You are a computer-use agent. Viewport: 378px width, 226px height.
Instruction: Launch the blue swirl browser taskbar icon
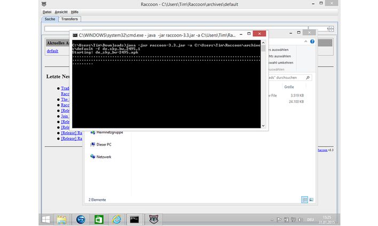pos(81,220)
